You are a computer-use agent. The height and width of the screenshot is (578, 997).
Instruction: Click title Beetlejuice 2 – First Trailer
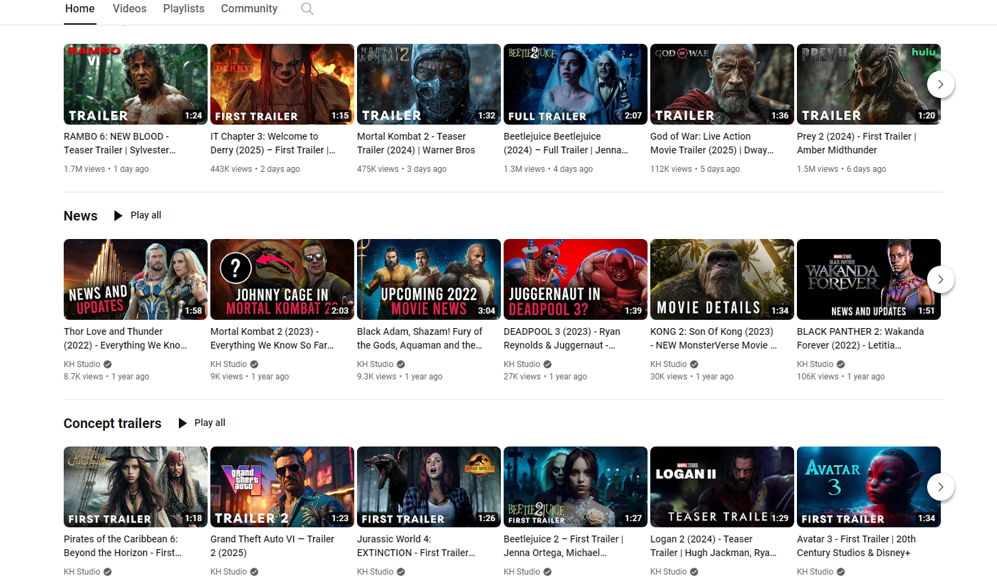563,546
